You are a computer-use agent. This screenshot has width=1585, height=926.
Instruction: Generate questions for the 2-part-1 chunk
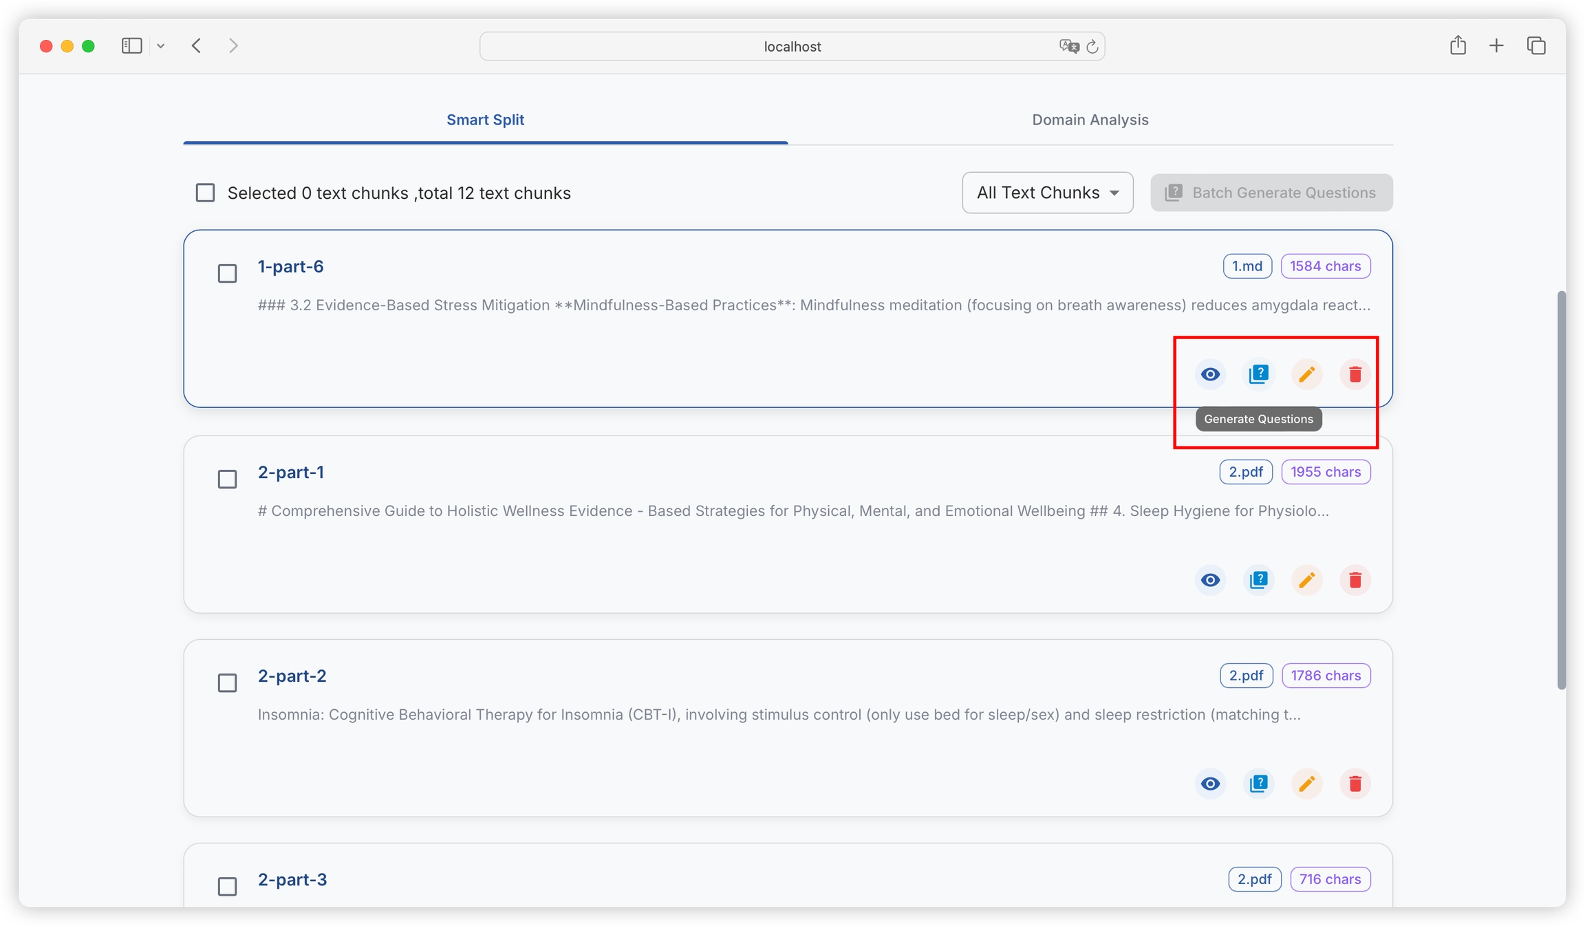tap(1258, 580)
